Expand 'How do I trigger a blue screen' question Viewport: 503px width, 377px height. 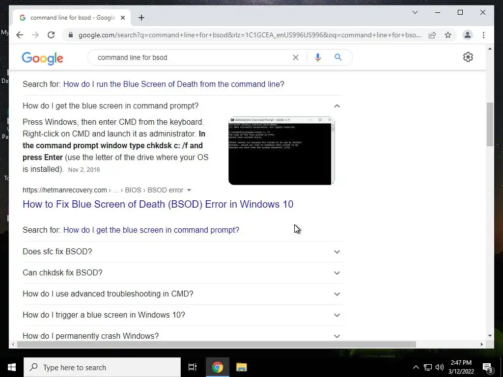[182, 315]
